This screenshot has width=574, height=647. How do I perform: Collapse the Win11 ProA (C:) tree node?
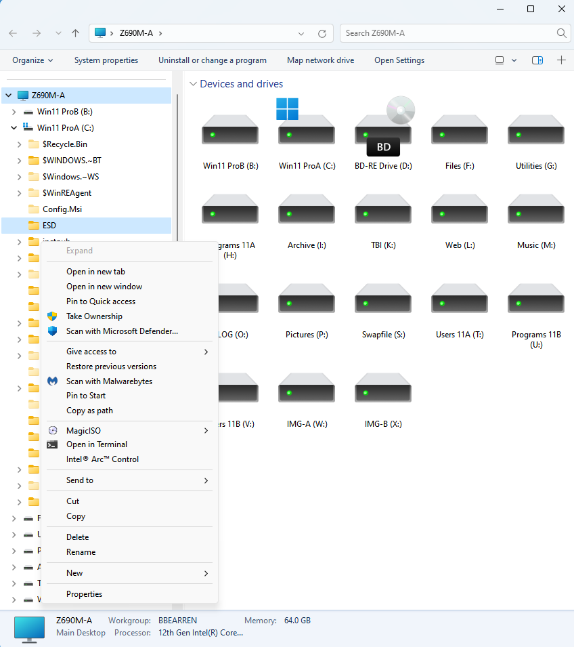point(14,127)
